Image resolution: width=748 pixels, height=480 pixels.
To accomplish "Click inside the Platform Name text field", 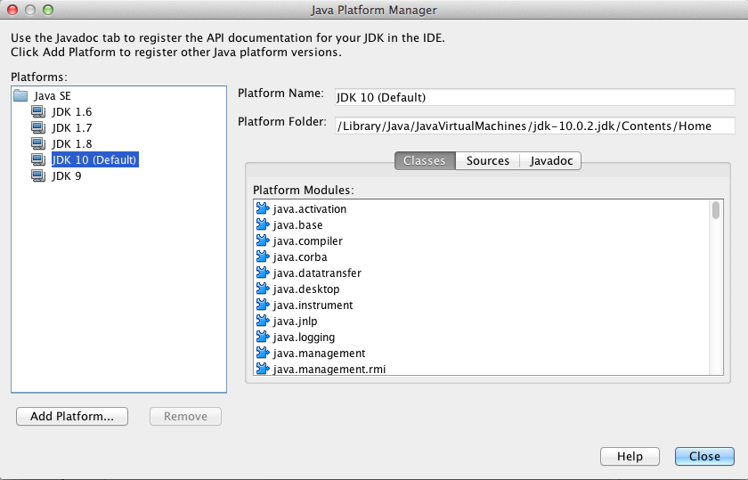I will pos(534,97).
